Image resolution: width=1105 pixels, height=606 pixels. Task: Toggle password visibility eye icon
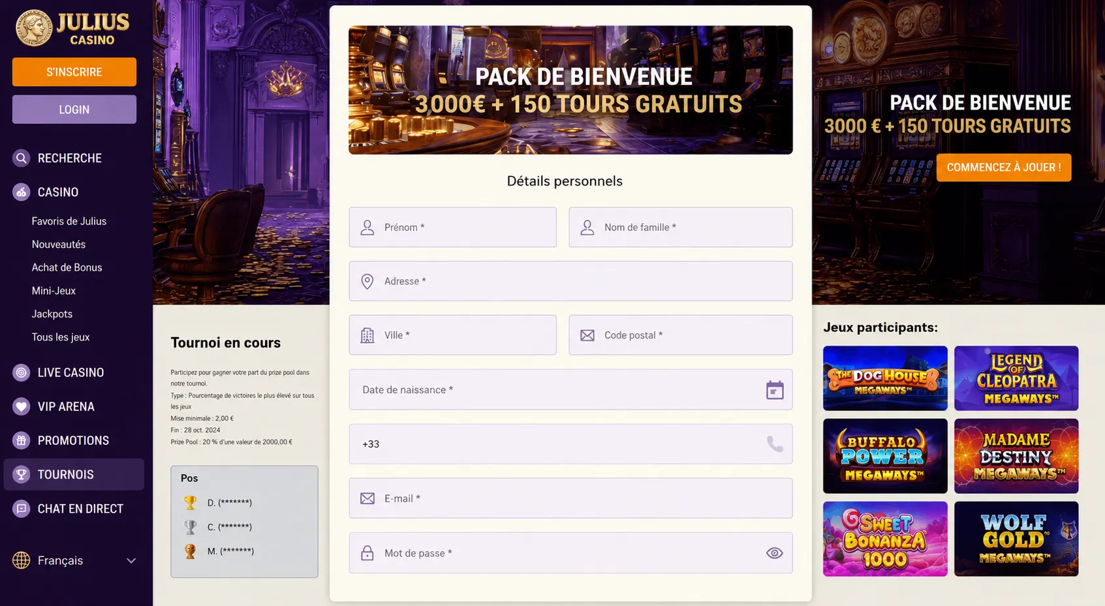(x=775, y=553)
